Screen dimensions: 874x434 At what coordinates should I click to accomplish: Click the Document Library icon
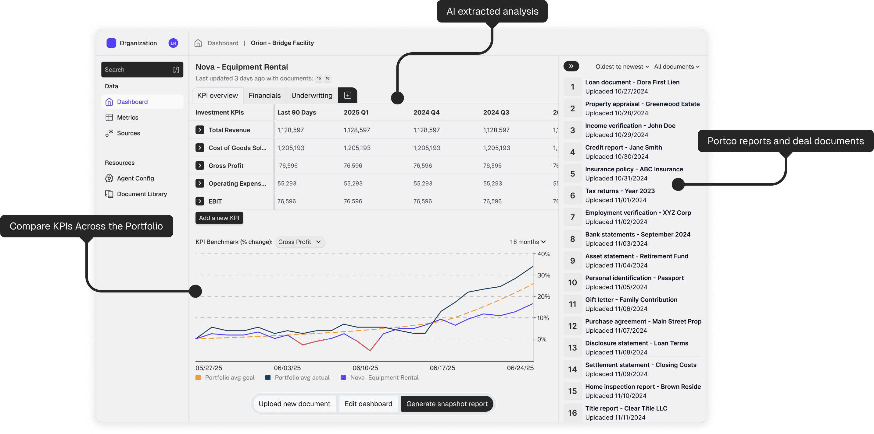tap(109, 194)
